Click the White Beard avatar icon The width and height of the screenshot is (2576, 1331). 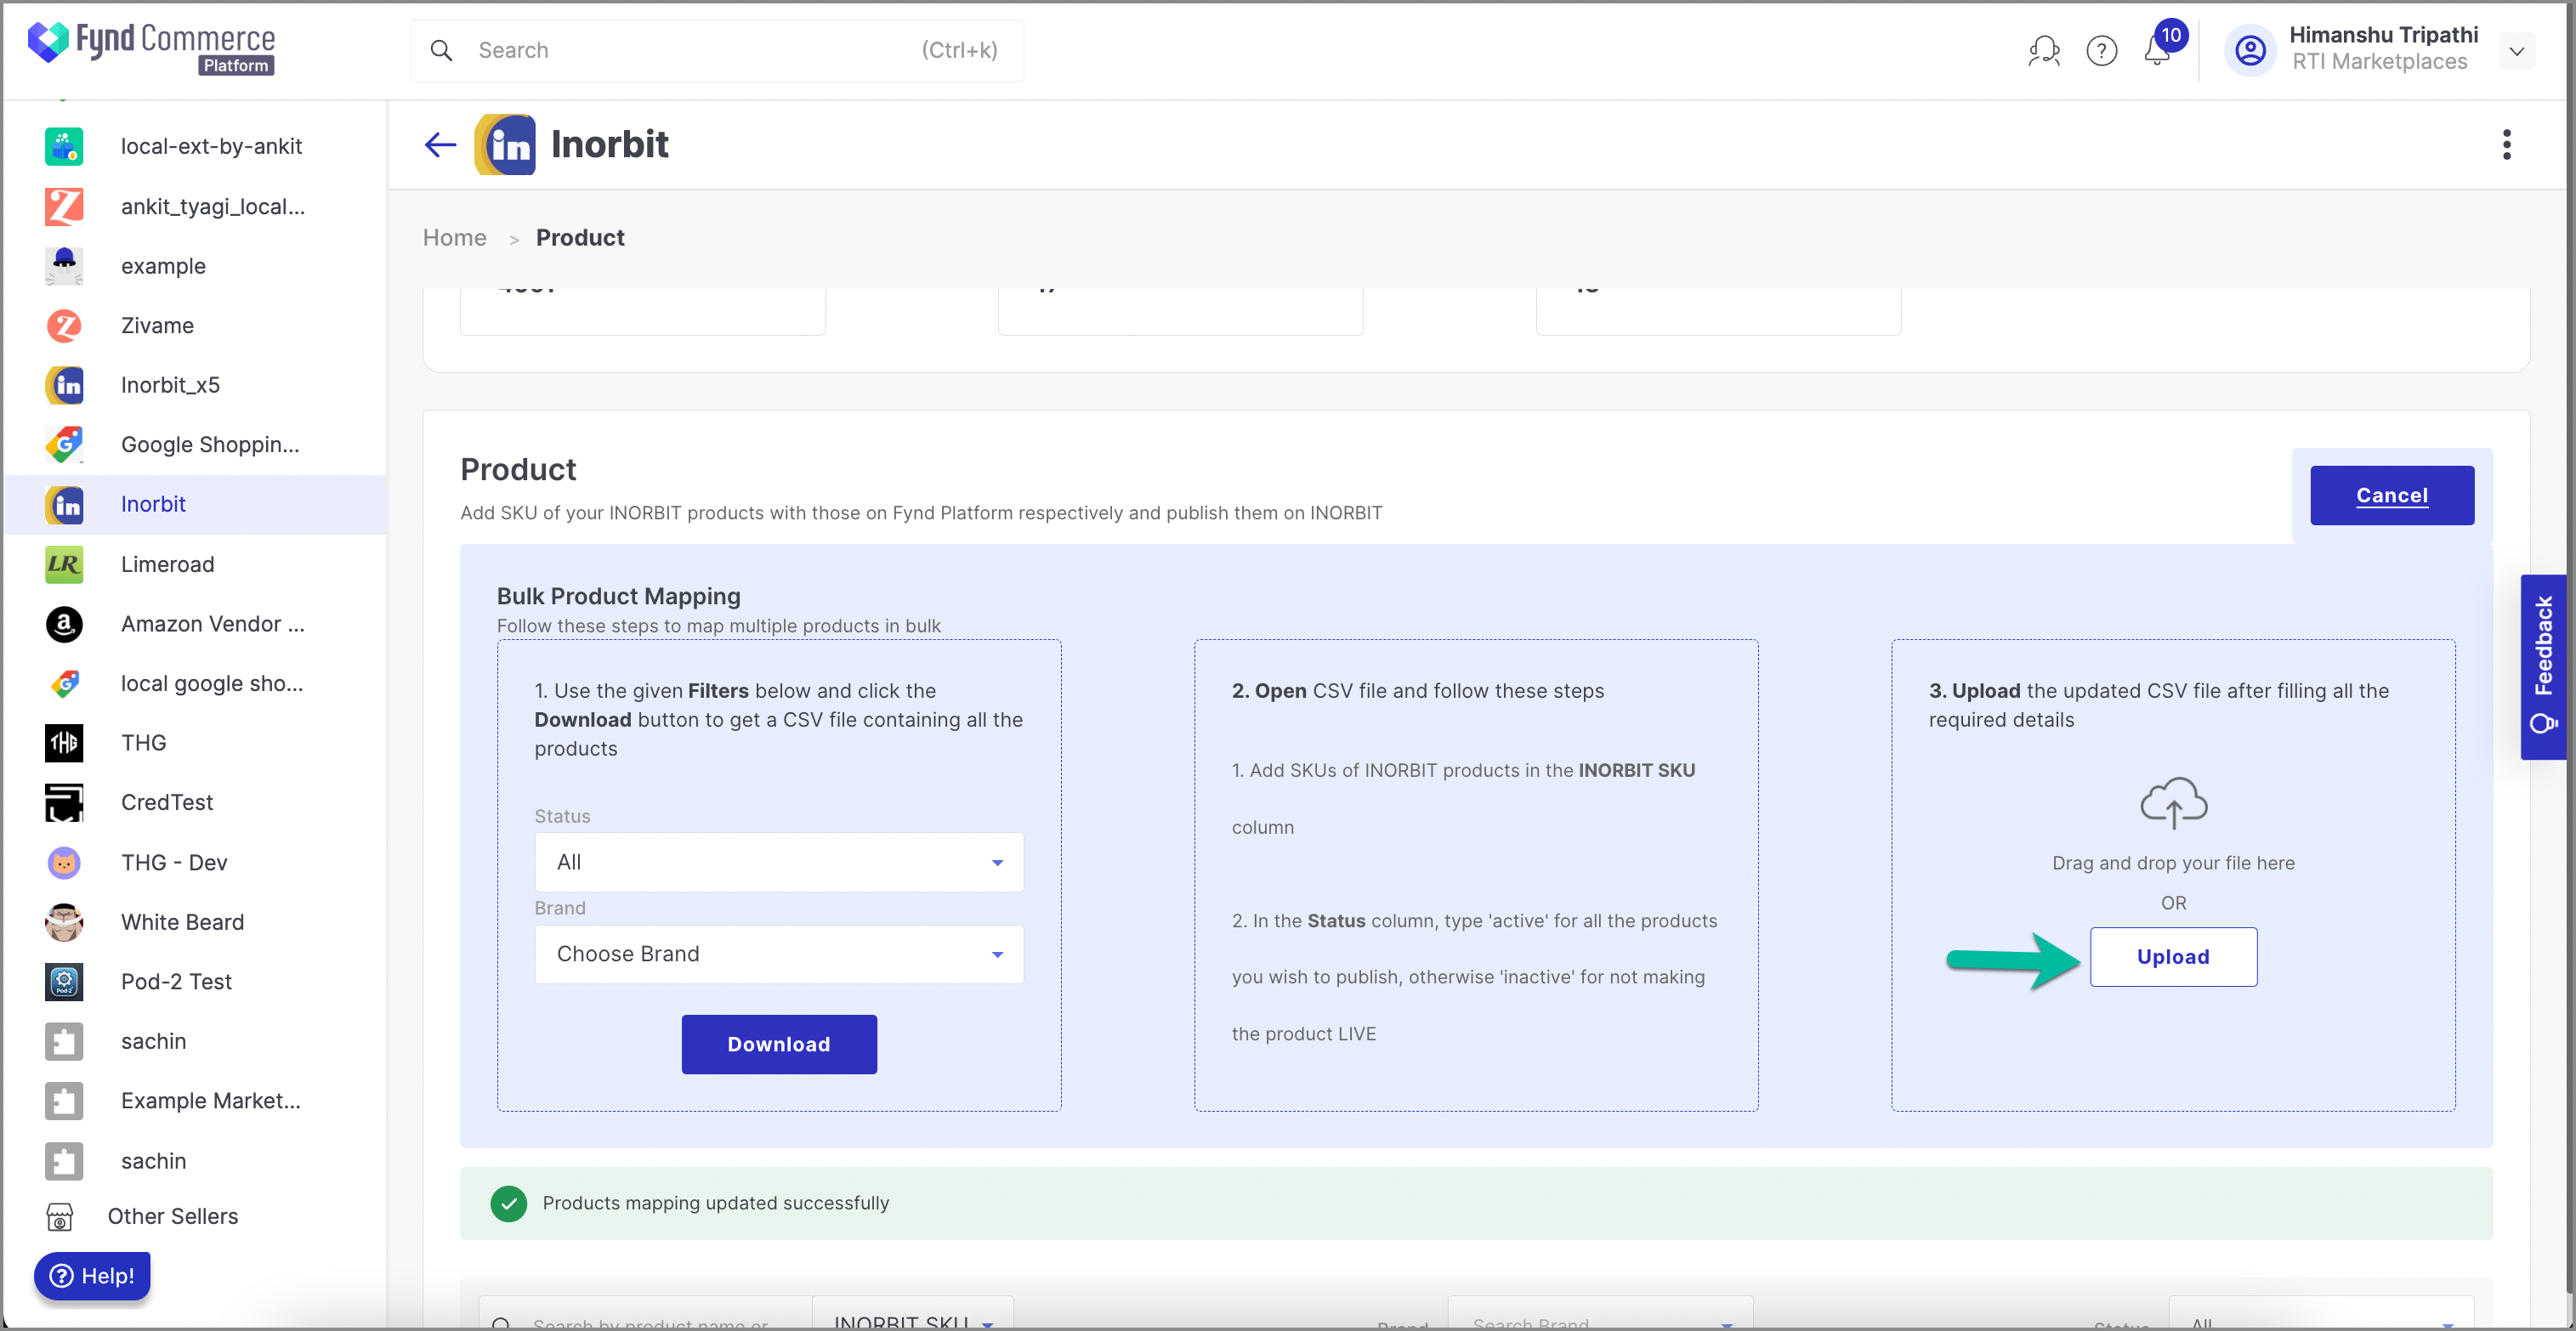[64, 922]
